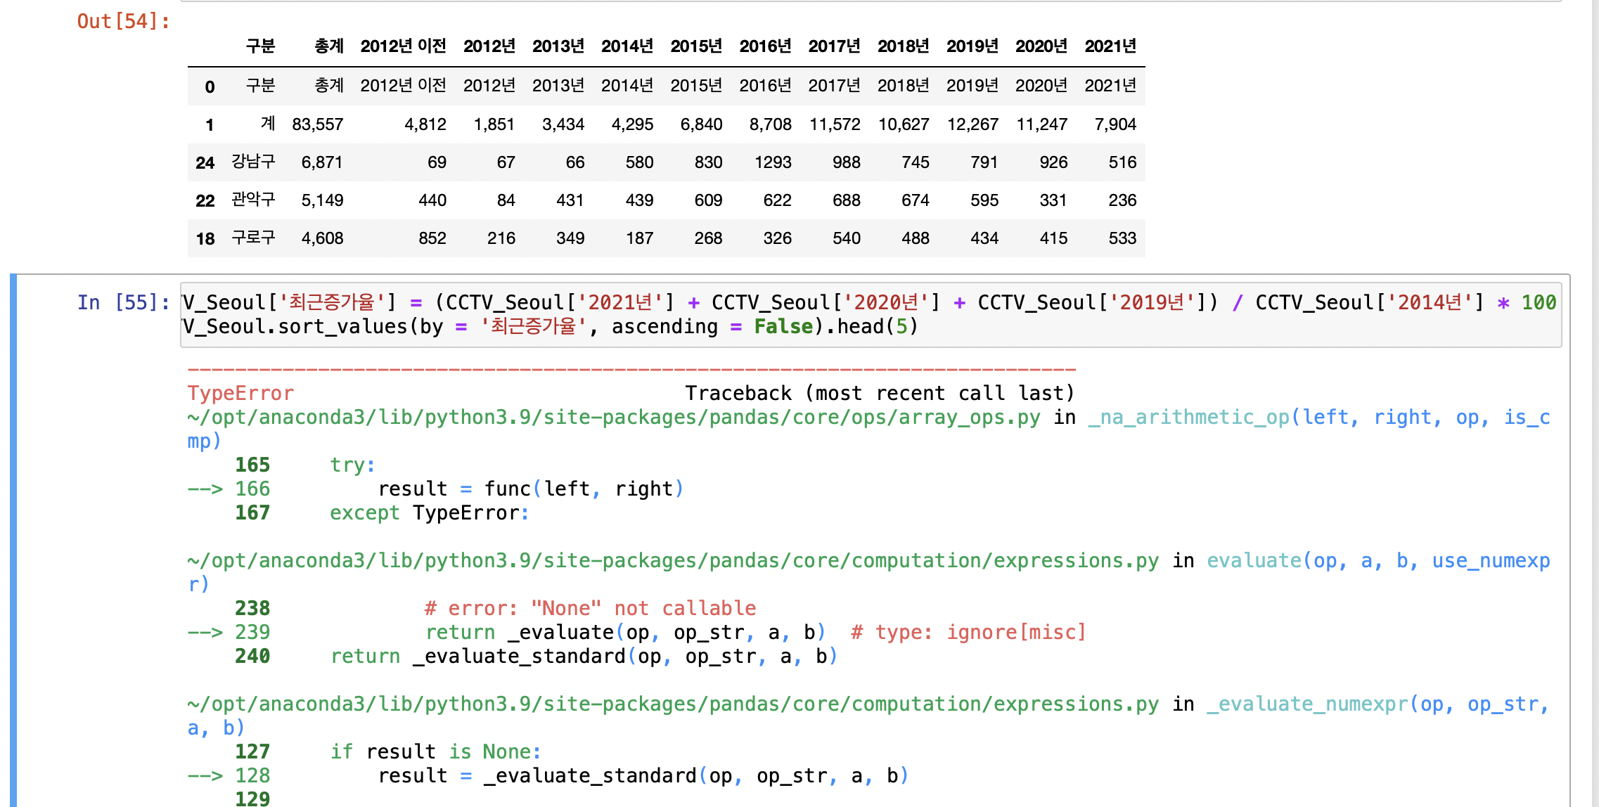Click 'Traceback (most recent call last)' text
Viewport: 1599px width, 807px height.
[880, 394]
